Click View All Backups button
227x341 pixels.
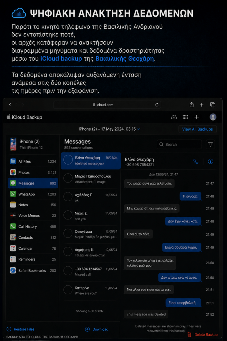(197, 129)
